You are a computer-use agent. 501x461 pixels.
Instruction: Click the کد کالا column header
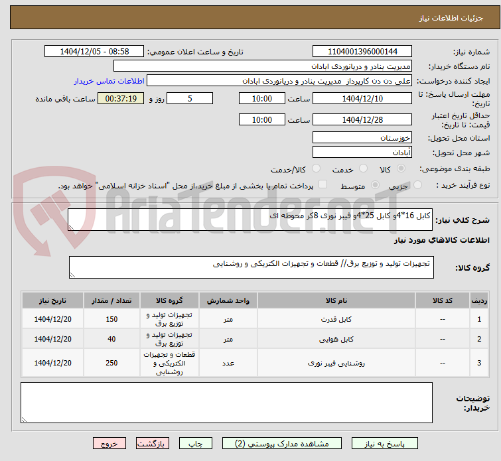[442, 300]
